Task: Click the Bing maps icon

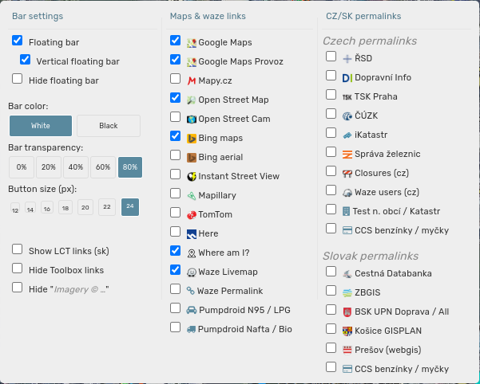Action: [x=192, y=138]
